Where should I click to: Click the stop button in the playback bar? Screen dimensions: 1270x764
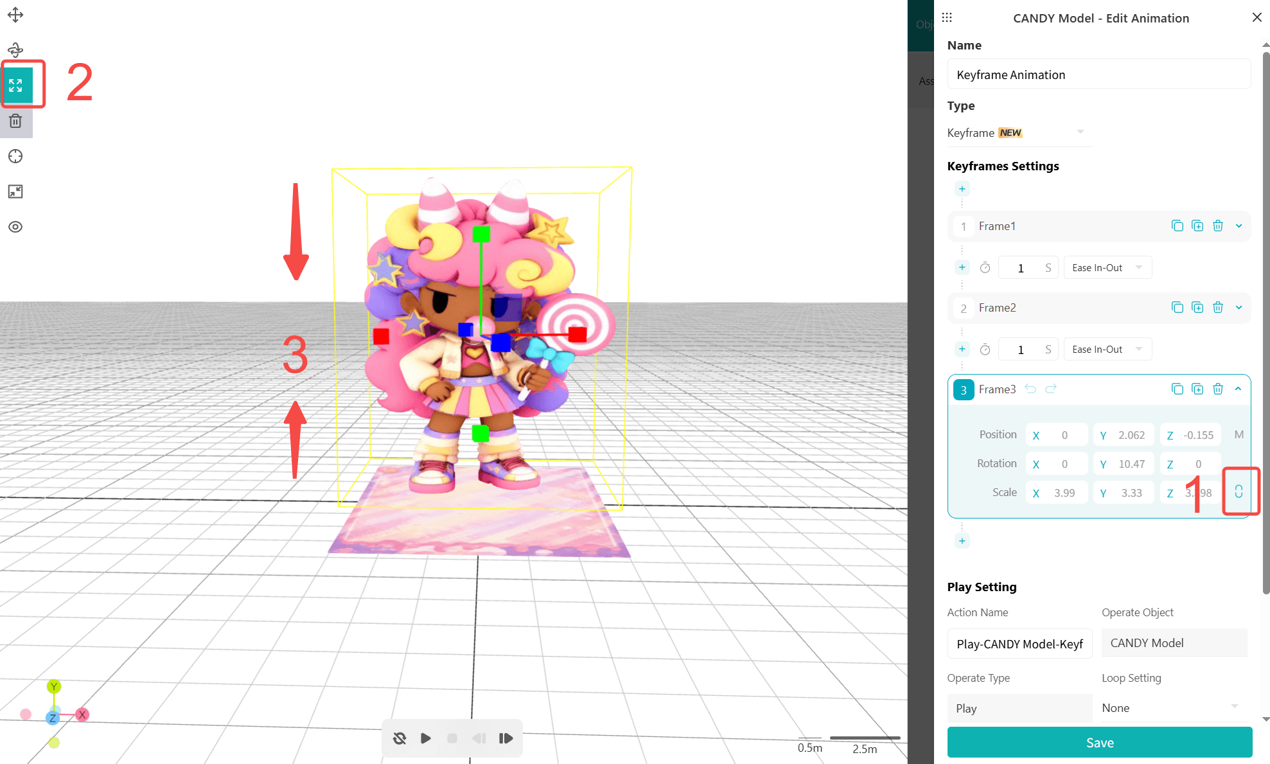(452, 738)
